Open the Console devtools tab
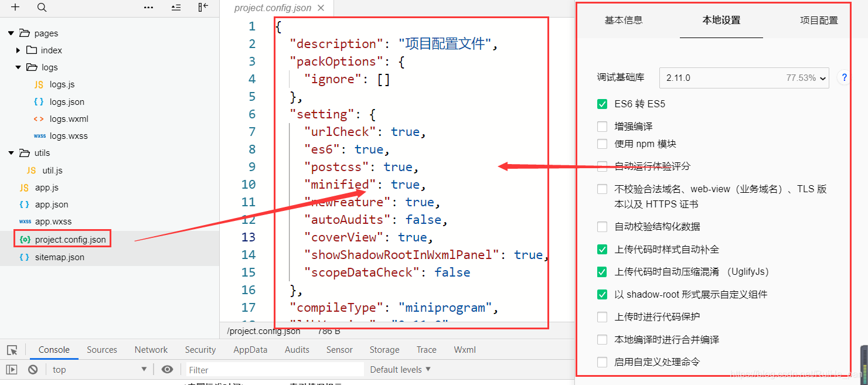Image resolution: width=868 pixels, height=385 pixels. tap(54, 350)
